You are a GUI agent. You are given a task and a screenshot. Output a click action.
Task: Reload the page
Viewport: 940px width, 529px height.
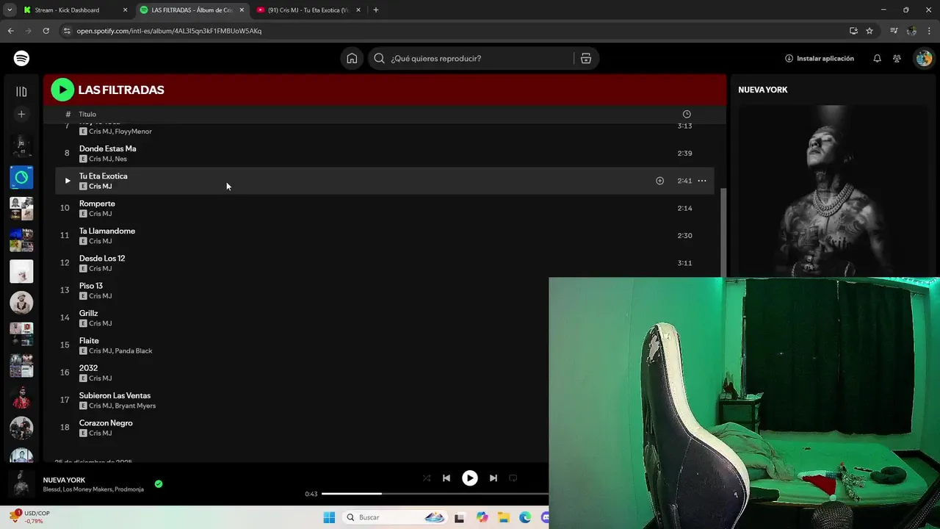click(46, 31)
